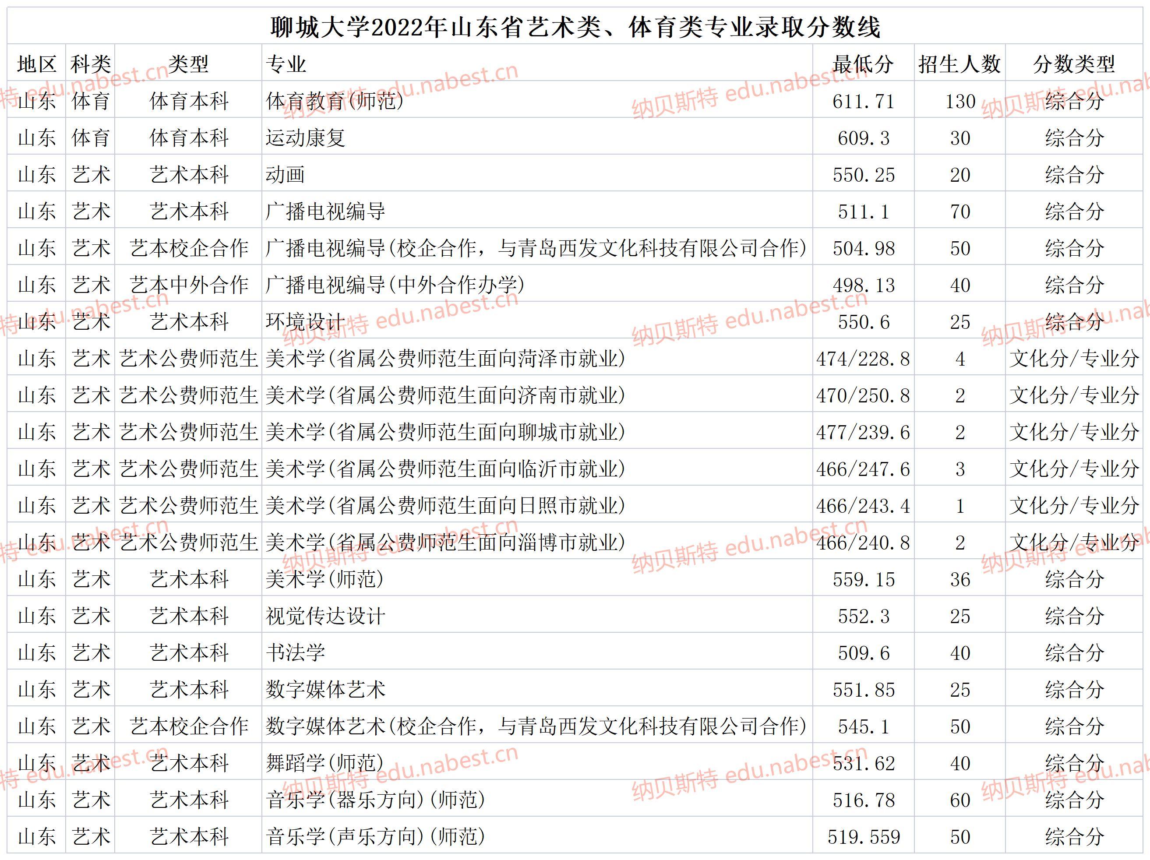Viewport: 1150px width, 860px height.
Task: Click enrollment count 70
Action: (x=960, y=212)
